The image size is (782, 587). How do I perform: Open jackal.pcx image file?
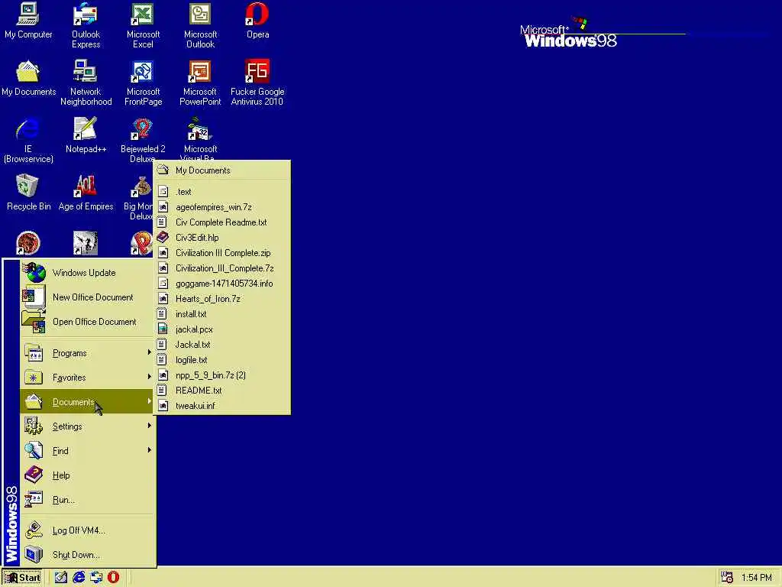tap(222, 329)
